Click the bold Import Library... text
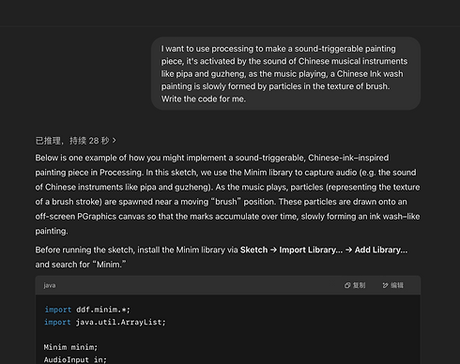Viewport: 460px width, 364px height. [x=311, y=250]
